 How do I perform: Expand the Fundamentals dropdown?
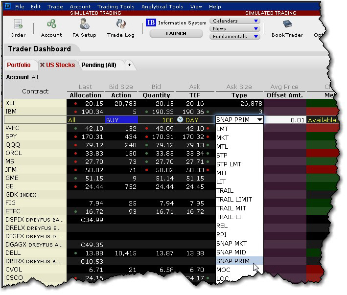point(234,37)
